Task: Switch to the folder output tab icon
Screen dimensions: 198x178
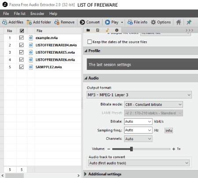Action: tap(88, 30)
